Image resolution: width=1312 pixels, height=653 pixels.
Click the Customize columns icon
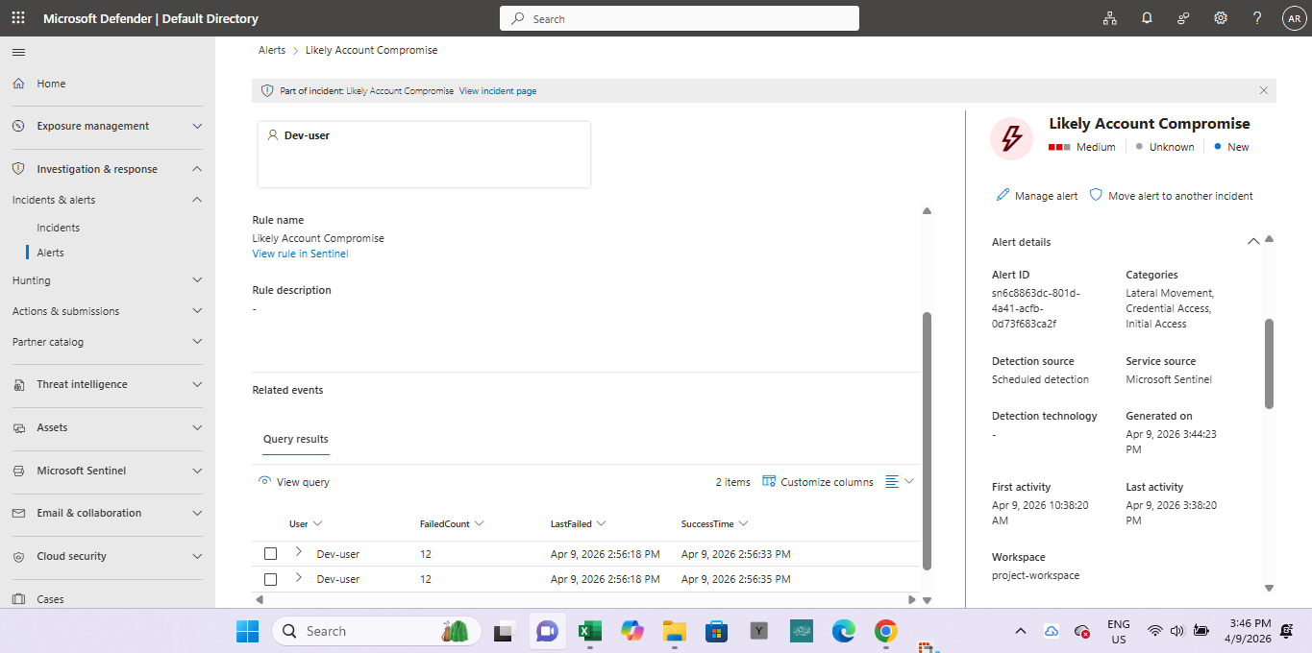tap(769, 481)
